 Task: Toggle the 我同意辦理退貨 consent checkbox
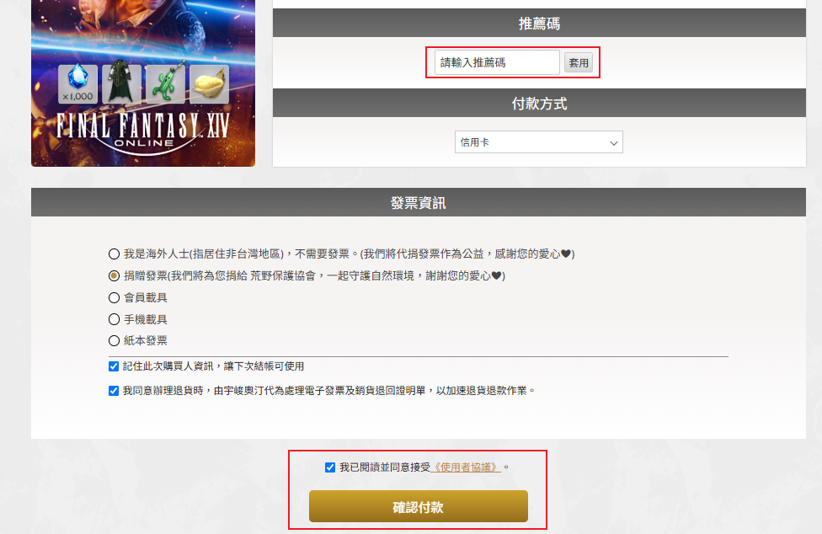[114, 391]
